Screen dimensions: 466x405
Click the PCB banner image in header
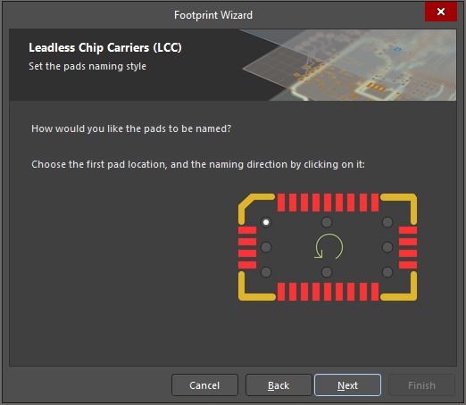[x=347, y=65]
